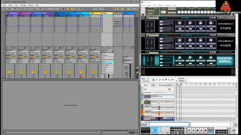Open the Créer menu in Ableton Live
This screenshot has height=135, width=241.
pyautogui.click(x=17, y=5)
